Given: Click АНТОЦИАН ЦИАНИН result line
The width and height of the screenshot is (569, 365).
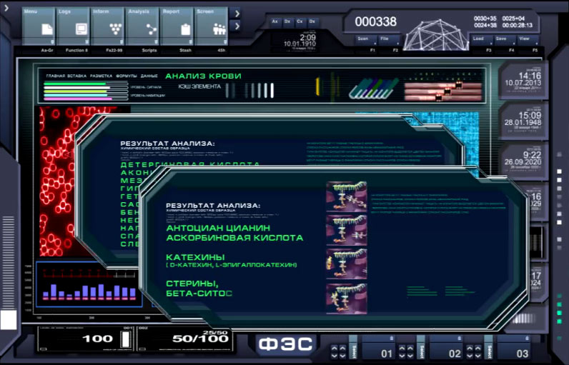Looking at the screenshot, I should (x=218, y=228).
